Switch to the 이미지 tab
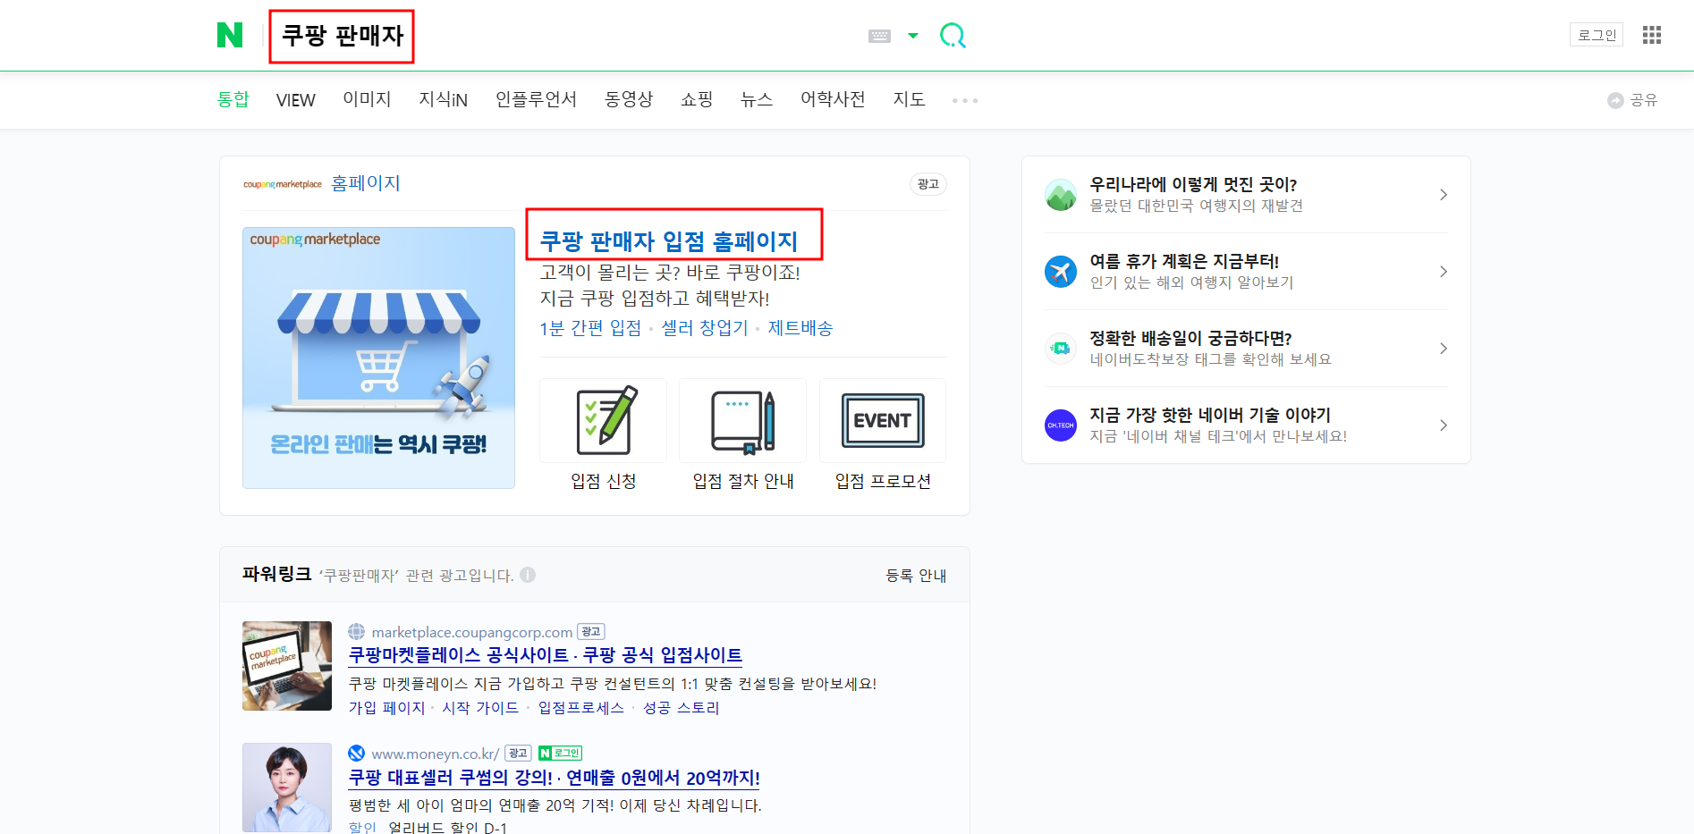This screenshot has width=1694, height=834. point(367,99)
